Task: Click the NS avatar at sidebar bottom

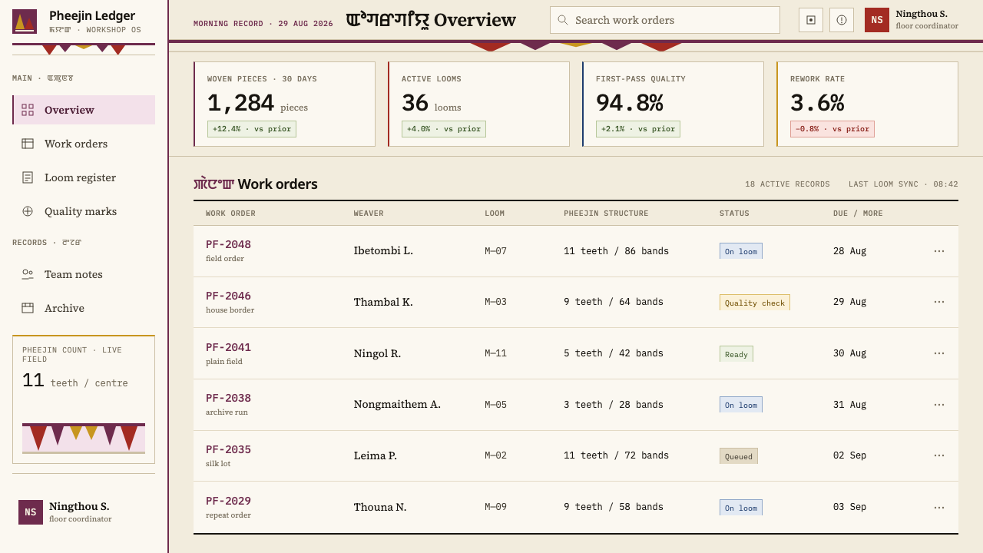Action: tap(31, 512)
